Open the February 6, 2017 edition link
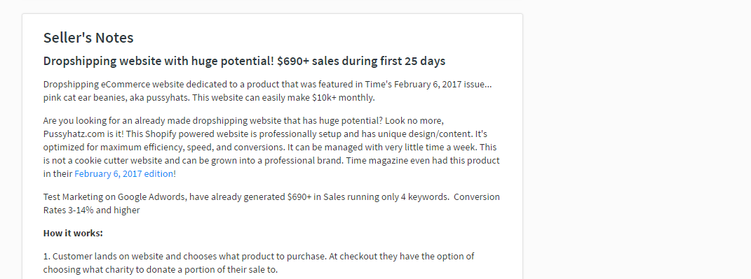Image resolution: width=751 pixels, height=279 pixels. pyautogui.click(x=123, y=174)
